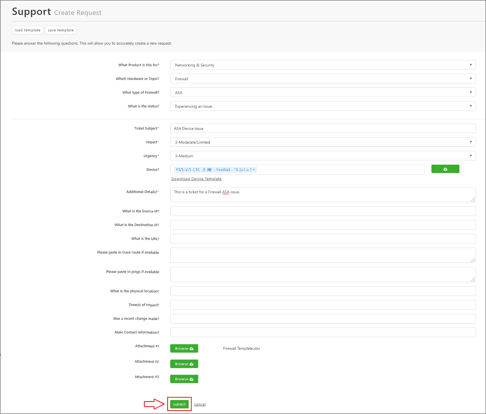Cancel the request via the cancel link

[200, 404]
